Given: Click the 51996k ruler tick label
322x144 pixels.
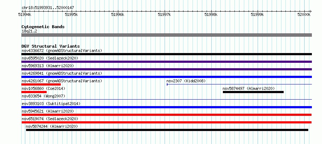Looking at the screenshot, I should coord(118,14).
